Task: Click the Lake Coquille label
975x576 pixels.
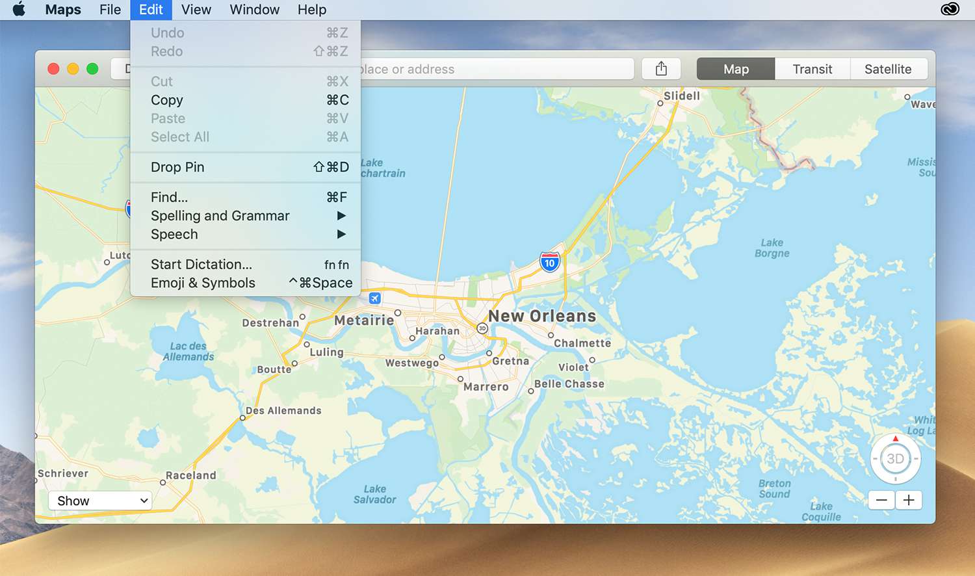Action: (822, 512)
